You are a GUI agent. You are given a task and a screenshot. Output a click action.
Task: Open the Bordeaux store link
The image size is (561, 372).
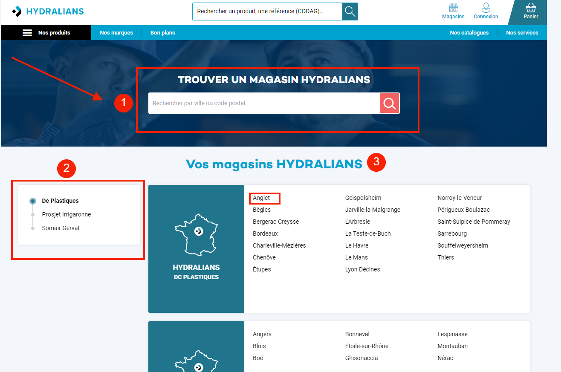point(265,234)
